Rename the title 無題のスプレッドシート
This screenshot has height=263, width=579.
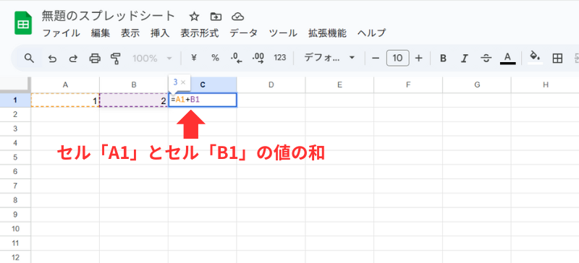click(109, 16)
